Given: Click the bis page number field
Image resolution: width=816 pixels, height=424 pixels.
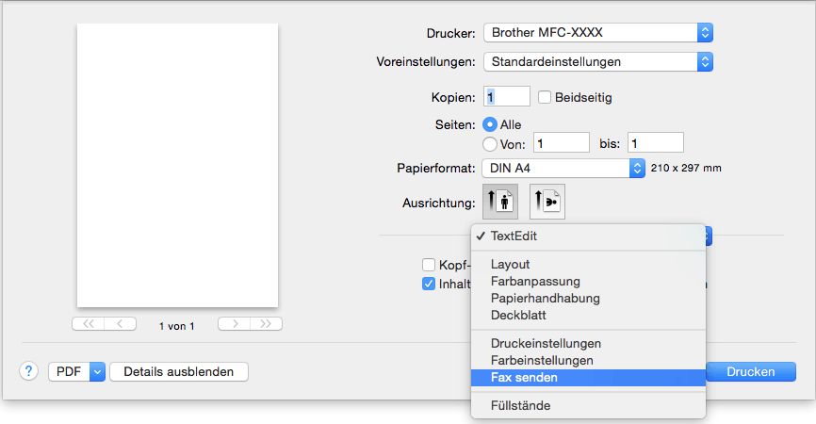Looking at the screenshot, I should 656,142.
